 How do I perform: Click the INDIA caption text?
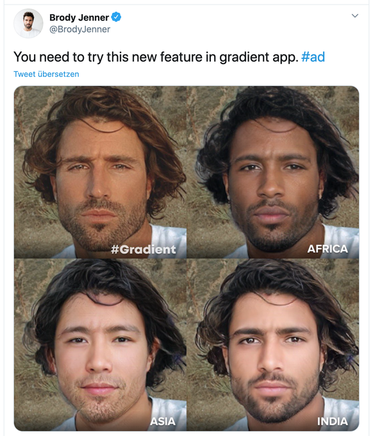(333, 421)
